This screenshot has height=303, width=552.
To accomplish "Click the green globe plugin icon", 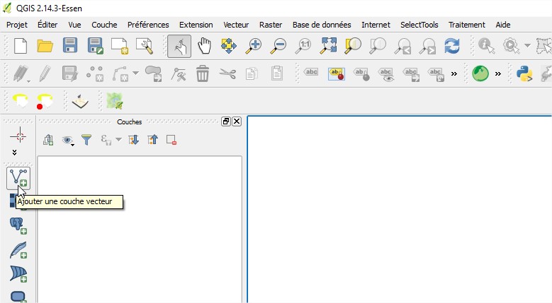I will tap(480, 73).
